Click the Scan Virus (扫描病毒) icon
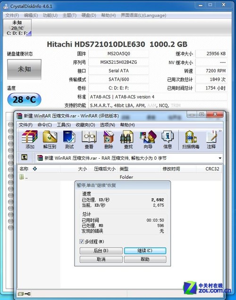The image size is (236, 300). point(191,139)
